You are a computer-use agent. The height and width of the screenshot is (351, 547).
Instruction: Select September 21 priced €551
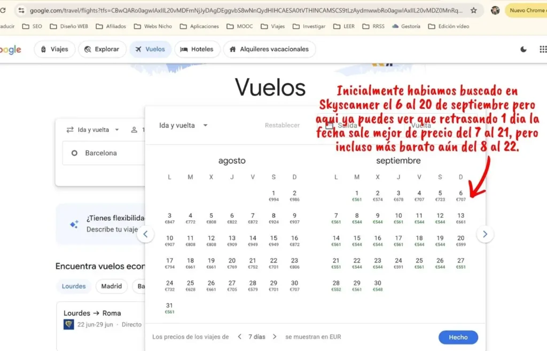coord(336,264)
